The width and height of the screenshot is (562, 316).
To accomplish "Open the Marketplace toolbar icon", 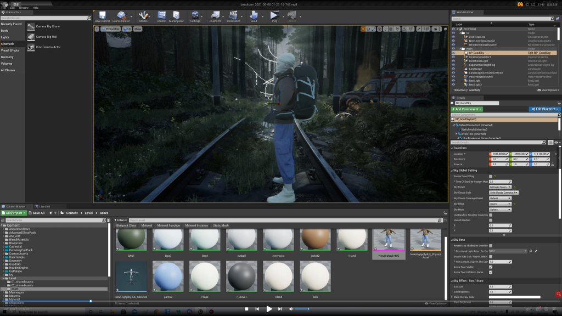I will click(x=176, y=16).
